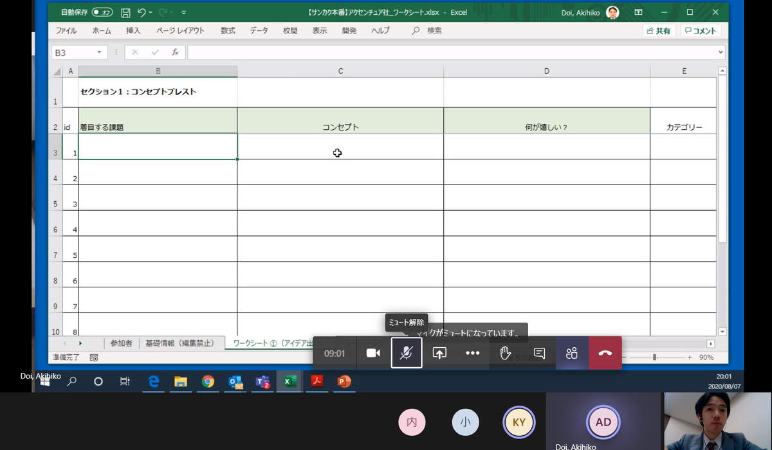Open Outlook from the shared taskbar

[235, 381]
